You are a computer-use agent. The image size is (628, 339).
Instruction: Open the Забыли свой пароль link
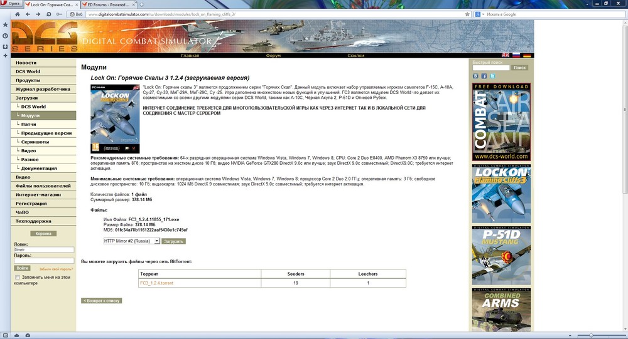point(56,269)
